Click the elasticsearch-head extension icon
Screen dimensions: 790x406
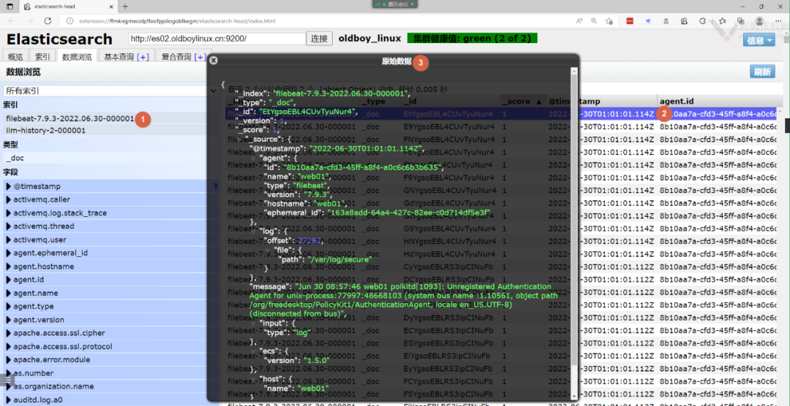point(684,21)
